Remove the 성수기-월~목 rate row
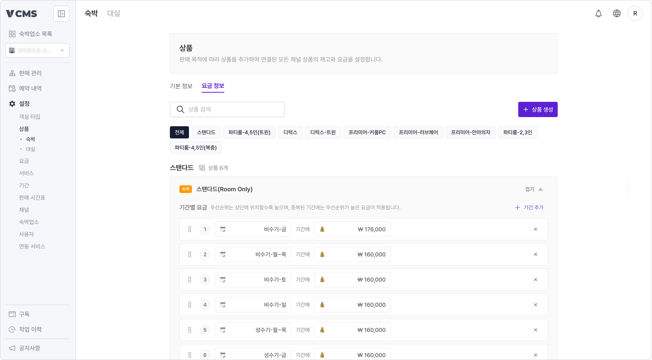The height and width of the screenshot is (360, 652). coord(536,330)
